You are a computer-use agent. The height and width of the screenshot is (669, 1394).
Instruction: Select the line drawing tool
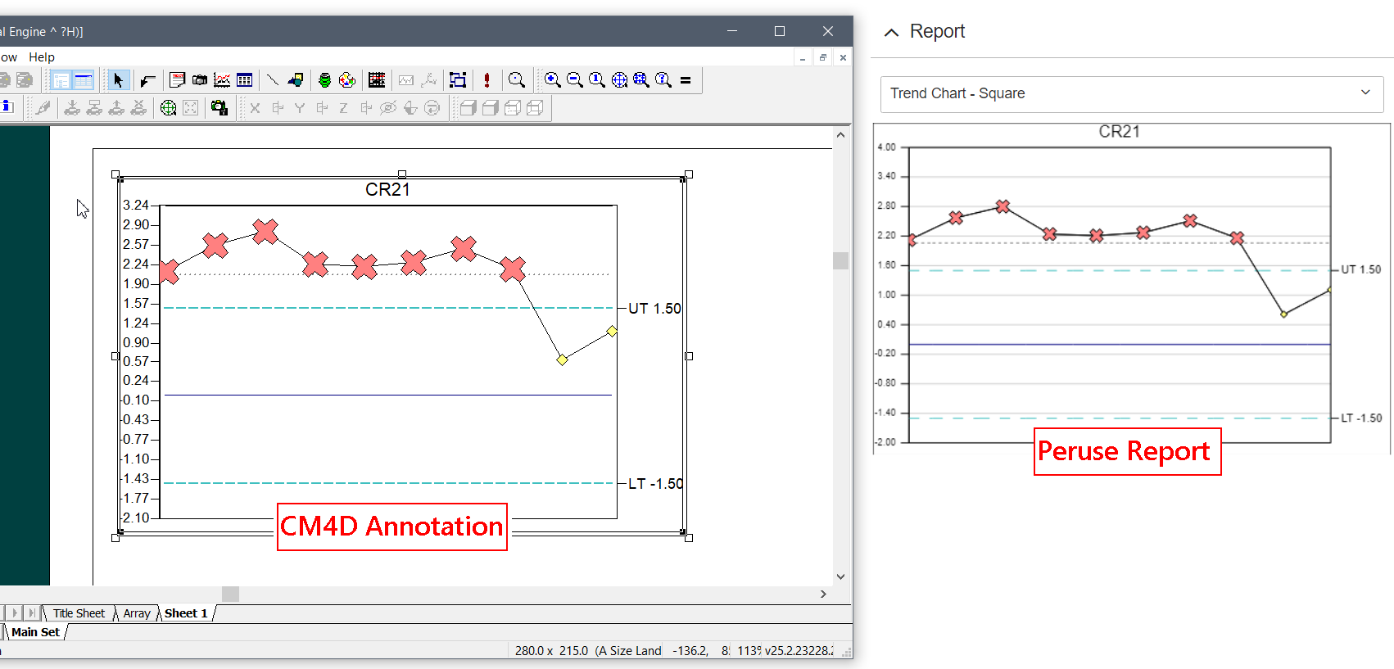(x=273, y=80)
